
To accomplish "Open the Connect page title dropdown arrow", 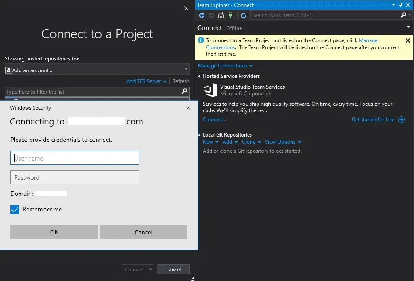I will coord(408,27).
